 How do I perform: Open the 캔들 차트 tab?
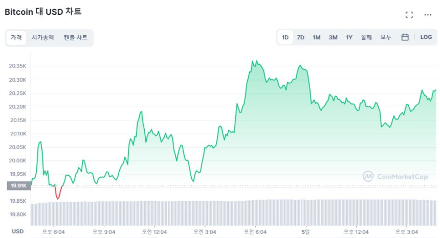point(75,38)
